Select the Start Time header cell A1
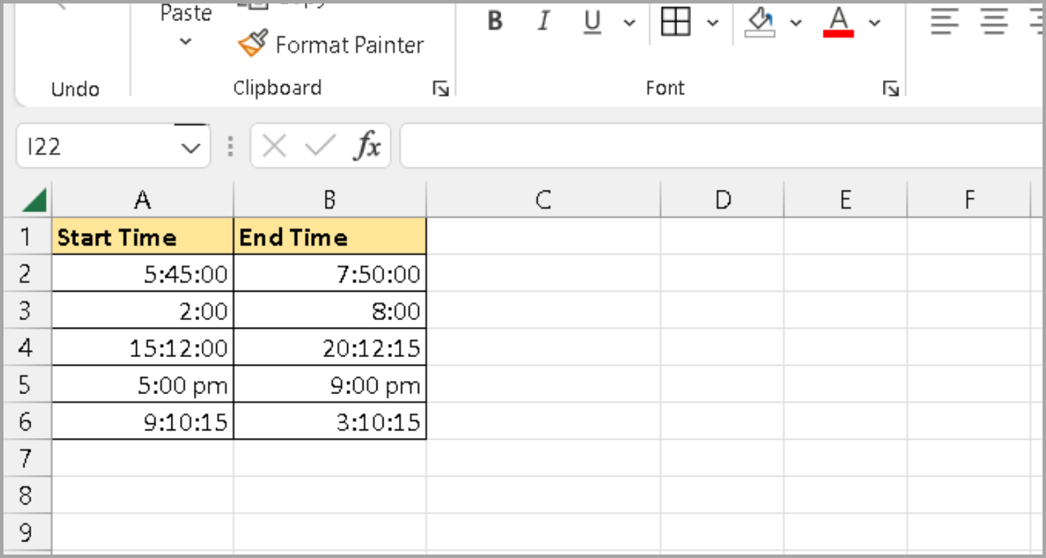 tap(142, 236)
